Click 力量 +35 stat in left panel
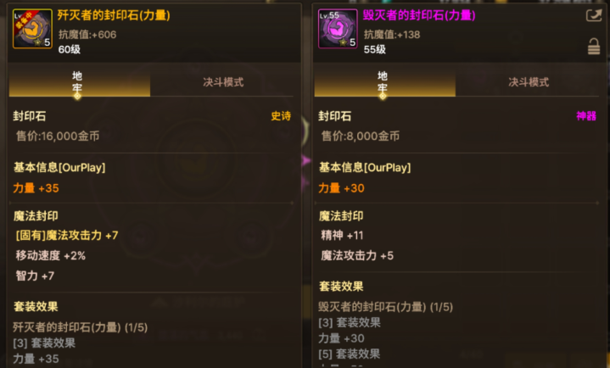This screenshot has height=368, width=610. pos(36,188)
